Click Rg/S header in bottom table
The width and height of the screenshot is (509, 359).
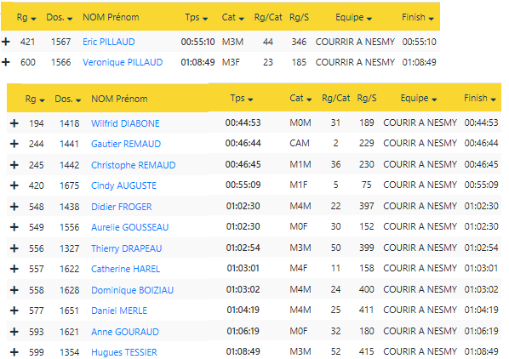(x=367, y=98)
